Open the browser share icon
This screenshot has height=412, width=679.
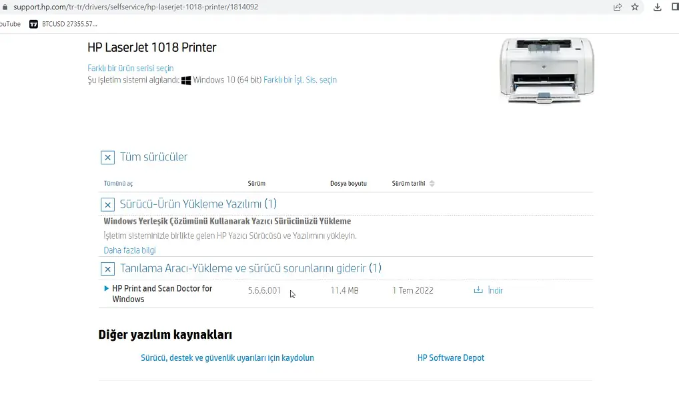[x=616, y=7]
